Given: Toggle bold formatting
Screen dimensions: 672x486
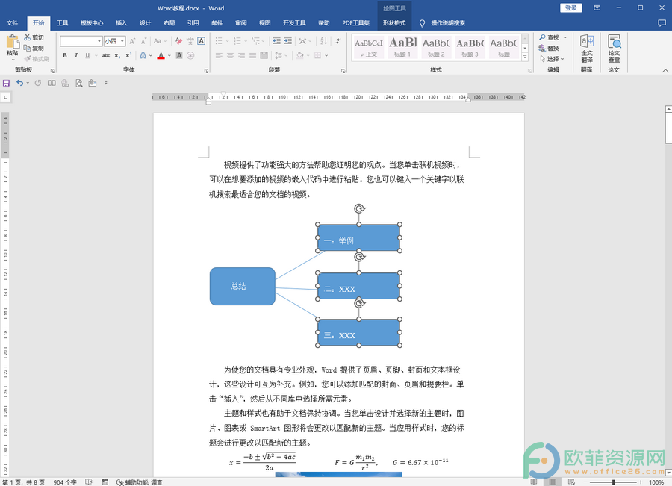Looking at the screenshot, I should pyautogui.click(x=65, y=55).
